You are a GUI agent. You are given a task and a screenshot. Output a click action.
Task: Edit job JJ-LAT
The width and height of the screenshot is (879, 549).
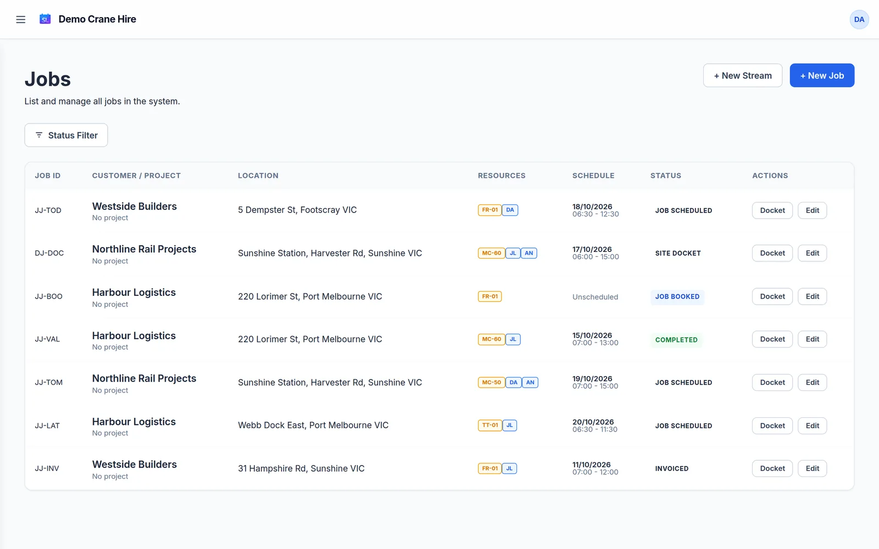click(813, 425)
